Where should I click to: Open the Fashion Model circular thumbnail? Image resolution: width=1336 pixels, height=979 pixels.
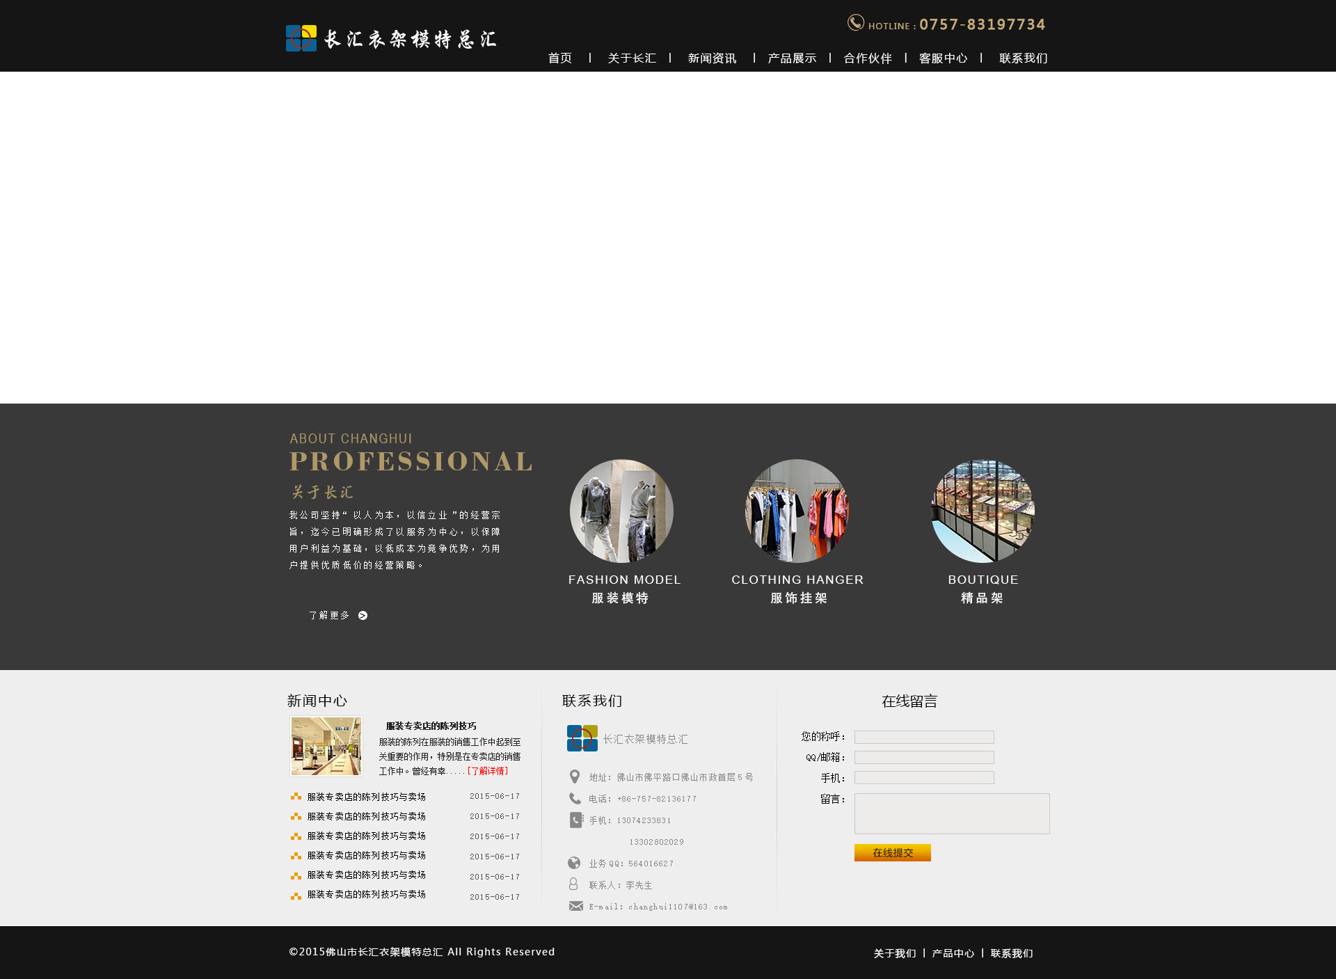621,511
